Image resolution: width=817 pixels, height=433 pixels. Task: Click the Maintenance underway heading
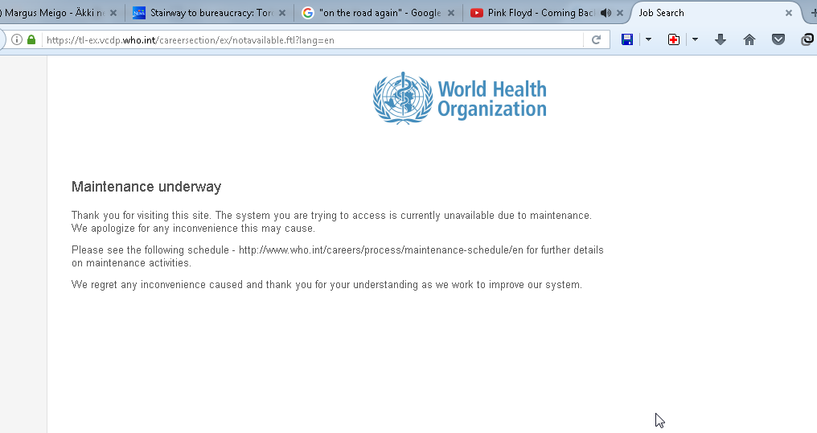click(x=146, y=187)
